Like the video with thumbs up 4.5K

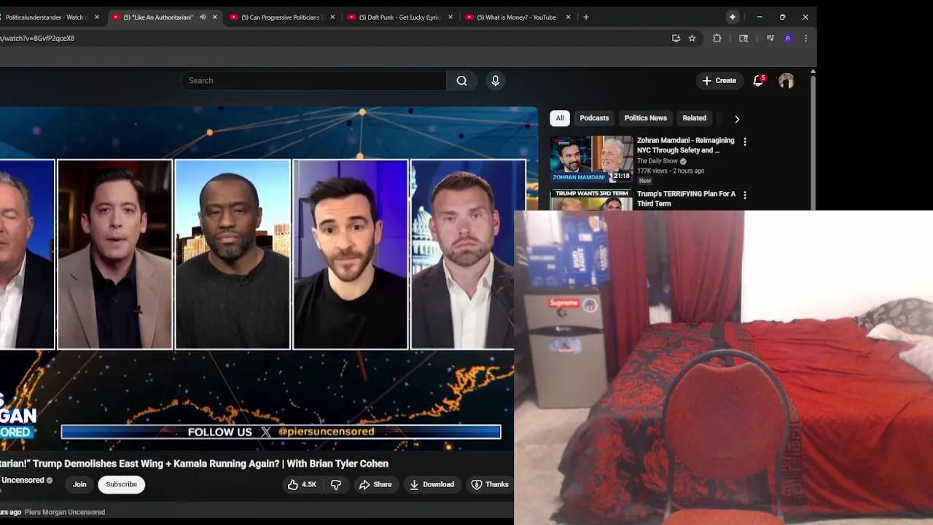(301, 484)
